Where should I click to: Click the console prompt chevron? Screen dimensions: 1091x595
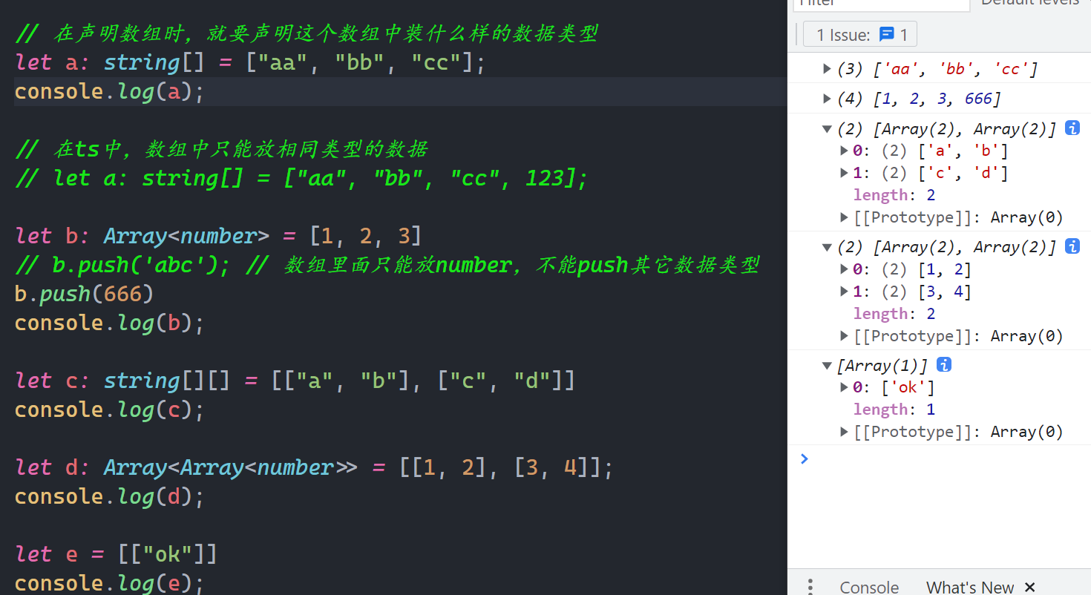pos(805,458)
